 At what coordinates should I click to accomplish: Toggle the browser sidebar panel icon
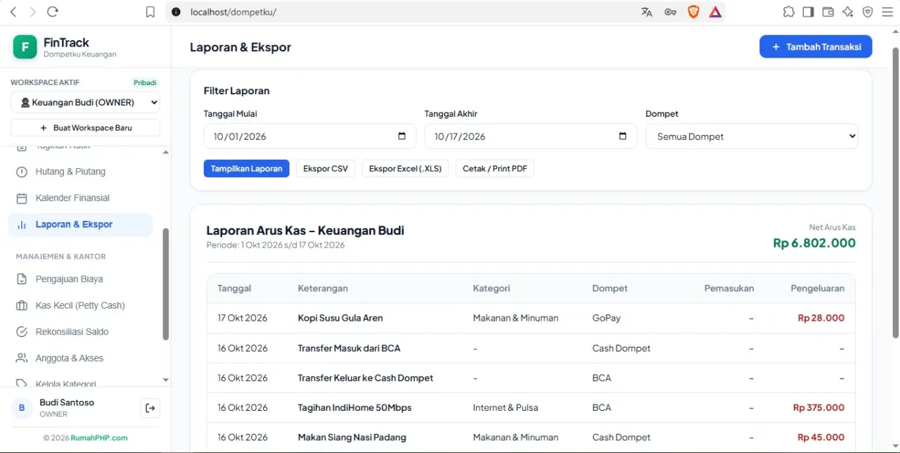tap(808, 12)
